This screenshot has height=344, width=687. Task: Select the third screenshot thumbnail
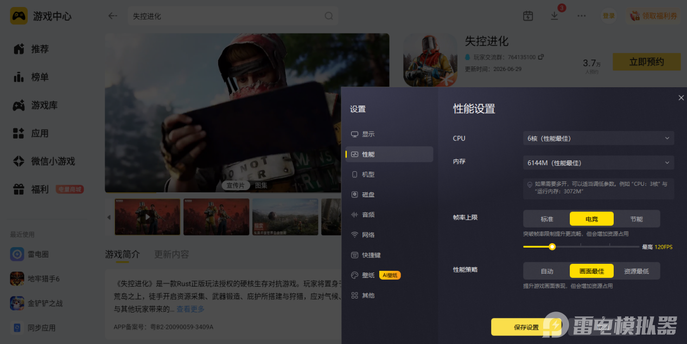285,217
